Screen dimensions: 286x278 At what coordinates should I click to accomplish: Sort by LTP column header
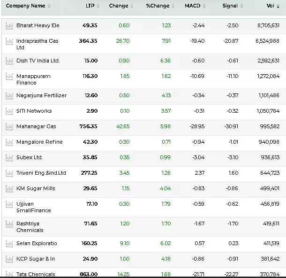[x=90, y=6]
